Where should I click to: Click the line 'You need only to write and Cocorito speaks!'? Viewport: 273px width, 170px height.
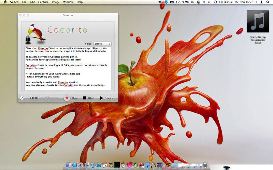[x=52, y=82]
